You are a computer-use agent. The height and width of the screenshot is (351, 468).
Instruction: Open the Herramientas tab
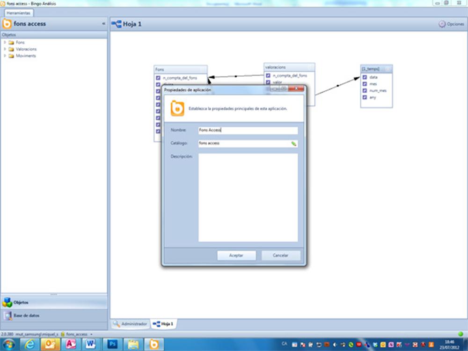coord(18,13)
